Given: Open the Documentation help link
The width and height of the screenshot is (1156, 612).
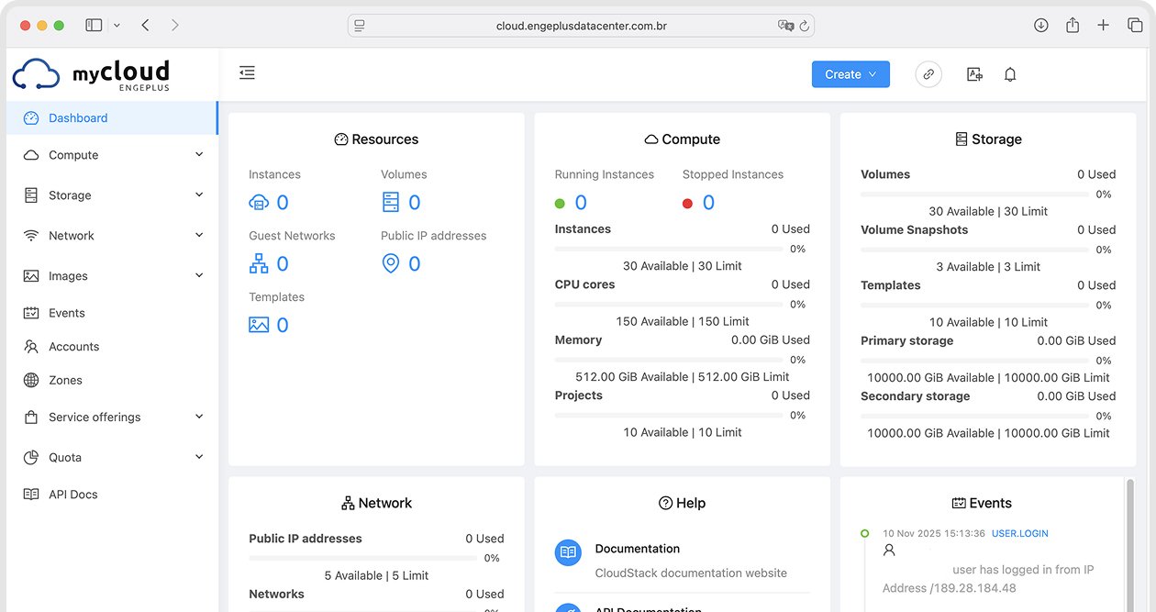Looking at the screenshot, I should [638, 549].
